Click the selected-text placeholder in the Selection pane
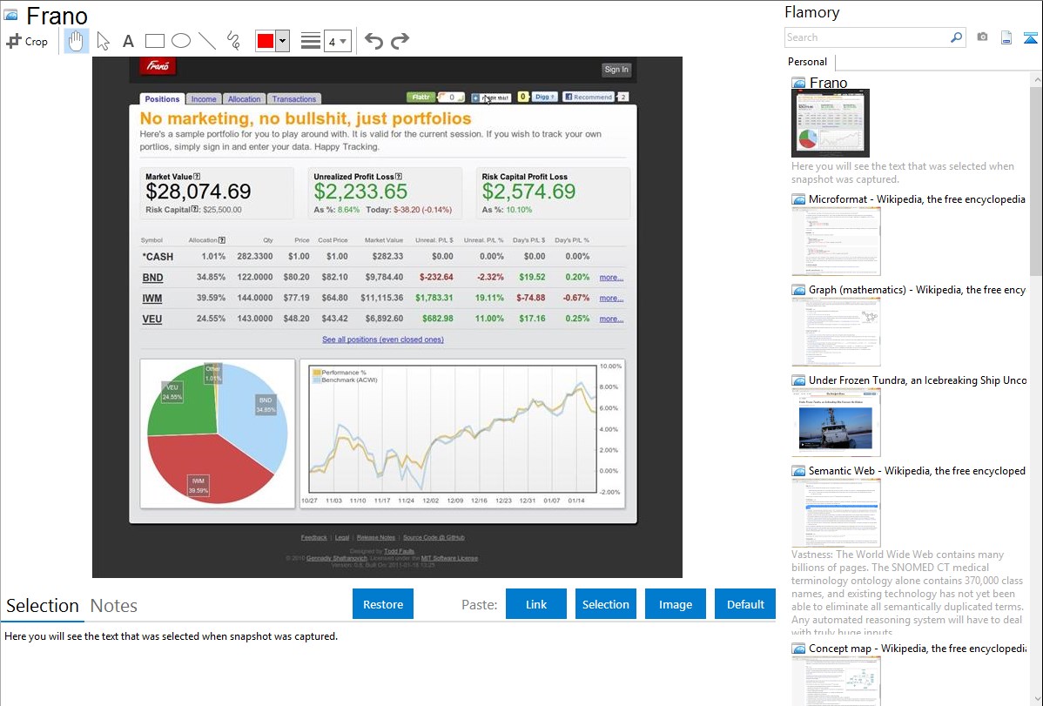Image resolution: width=1043 pixels, height=706 pixels. coord(171,637)
